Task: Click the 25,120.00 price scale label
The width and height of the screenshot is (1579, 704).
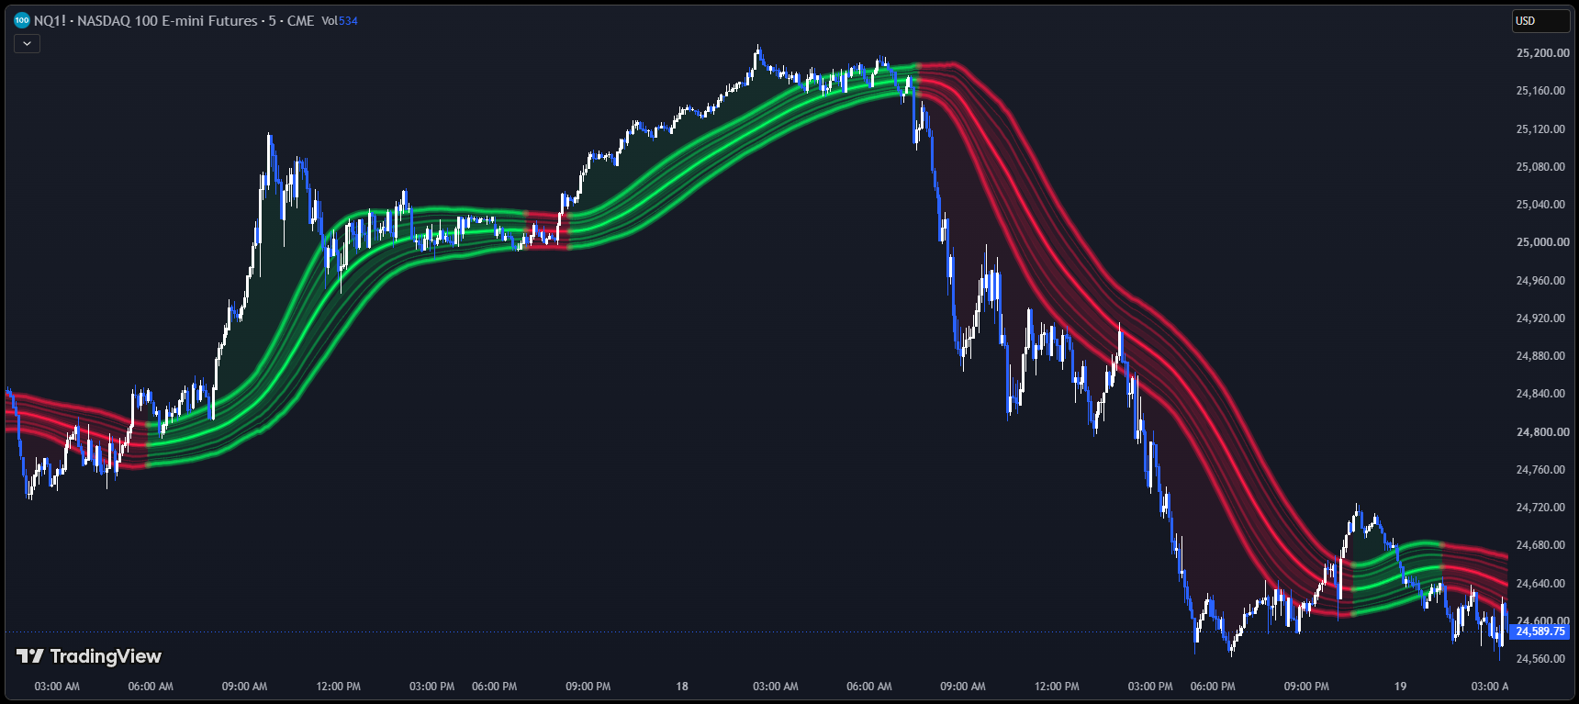Action: (x=1542, y=129)
